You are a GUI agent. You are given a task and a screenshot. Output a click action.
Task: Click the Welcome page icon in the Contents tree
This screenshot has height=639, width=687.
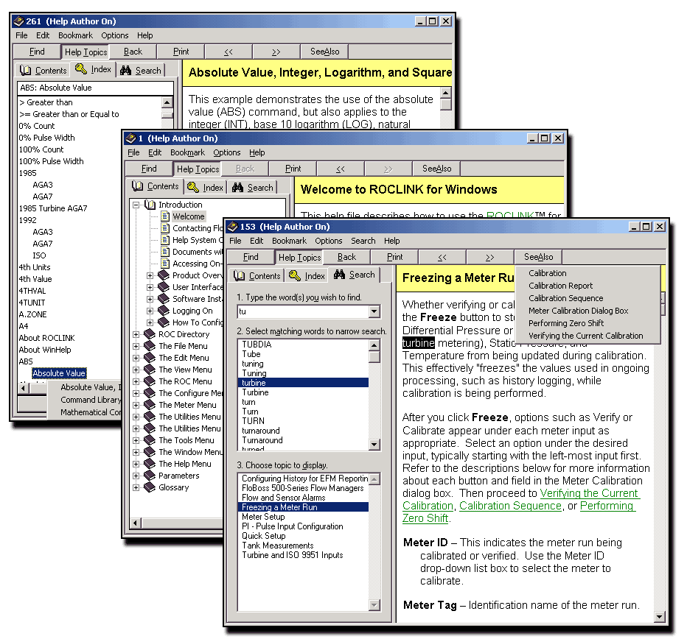165,216
